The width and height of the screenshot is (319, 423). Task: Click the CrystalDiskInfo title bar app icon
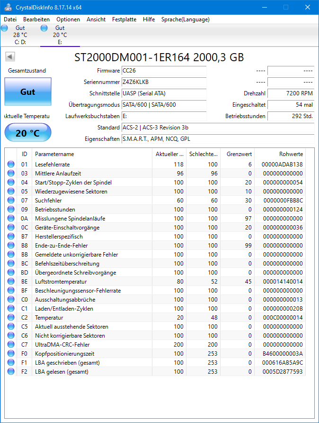8,7
